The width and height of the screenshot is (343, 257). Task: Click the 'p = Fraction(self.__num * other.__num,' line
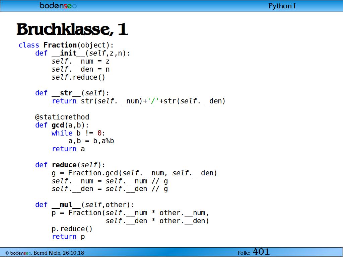point(130,213)
